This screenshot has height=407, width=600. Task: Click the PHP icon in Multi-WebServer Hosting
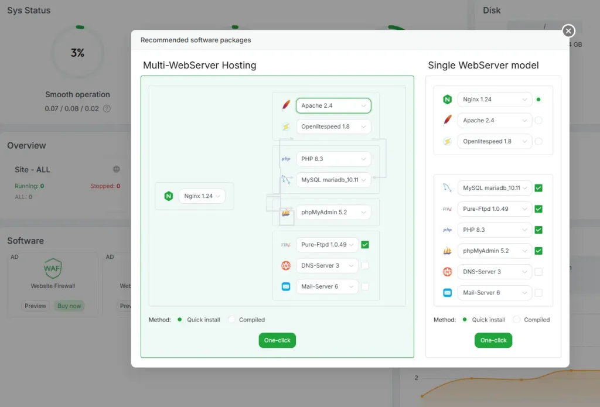pyautogui.click(x=286, y=159)
